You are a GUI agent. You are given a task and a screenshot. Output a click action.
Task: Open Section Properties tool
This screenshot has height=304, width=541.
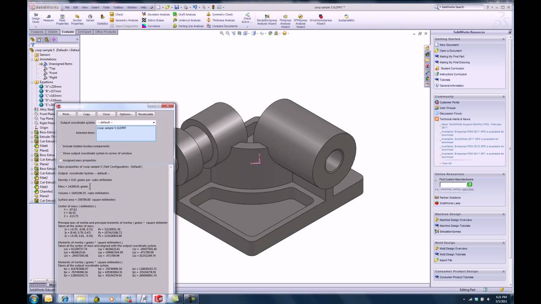tap(77, 19)
